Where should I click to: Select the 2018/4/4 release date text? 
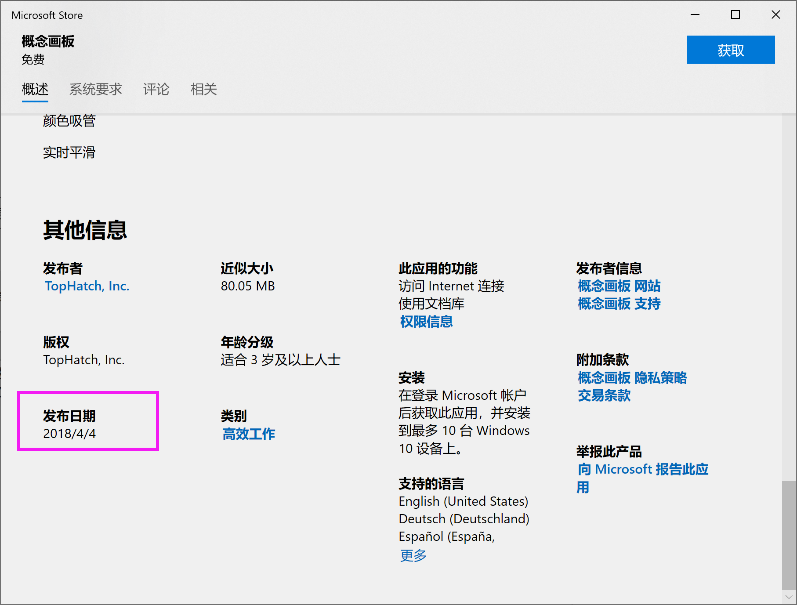[69, 434]
